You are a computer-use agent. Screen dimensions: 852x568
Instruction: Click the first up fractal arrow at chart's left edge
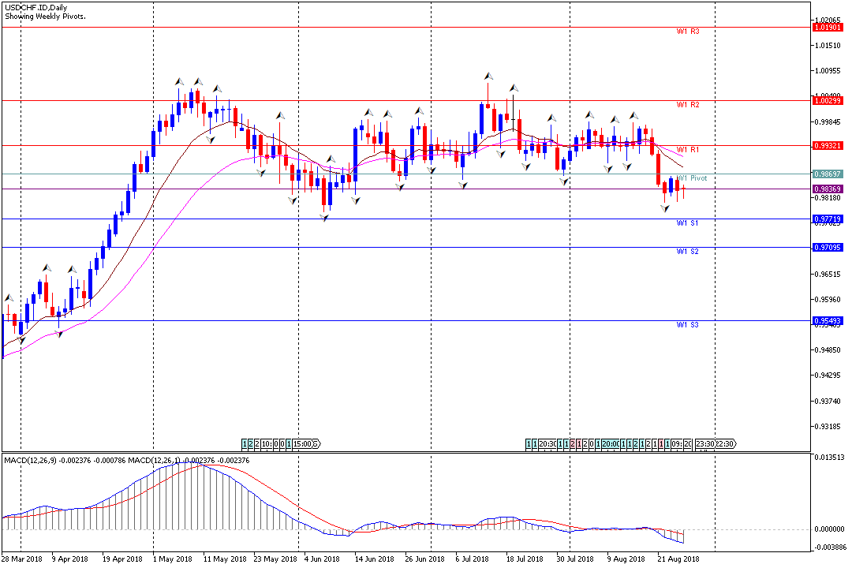(x=9, y=298)
